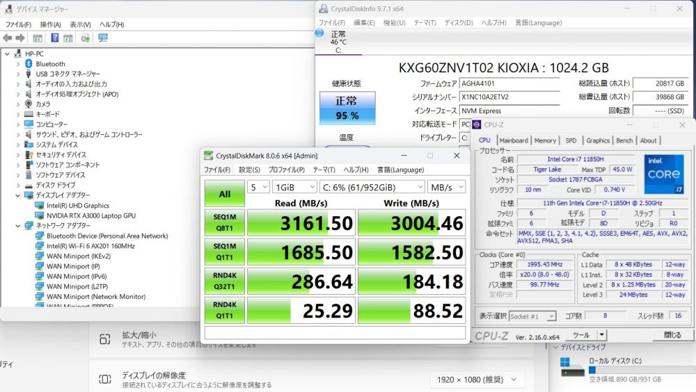696x392 pixels.
Task: Select the Bluetooth device category icon
Action: (x=29, y=64)
